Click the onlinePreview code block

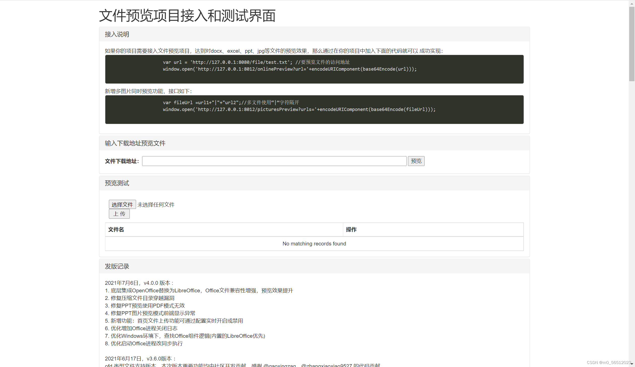314,69
